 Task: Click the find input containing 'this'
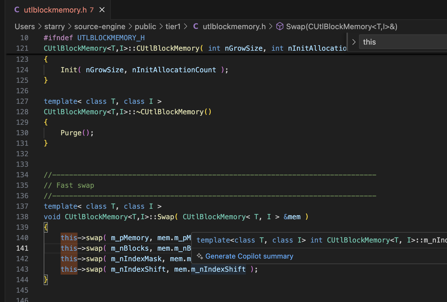tap(403, 42)
